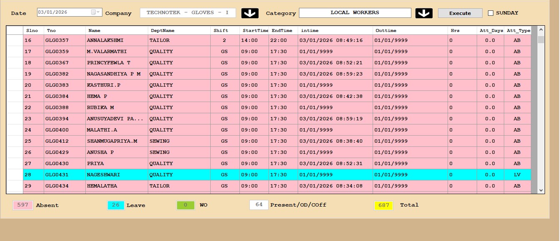Click the yellow Total count box
Screen dimensions: 560x241
point(383,205)
